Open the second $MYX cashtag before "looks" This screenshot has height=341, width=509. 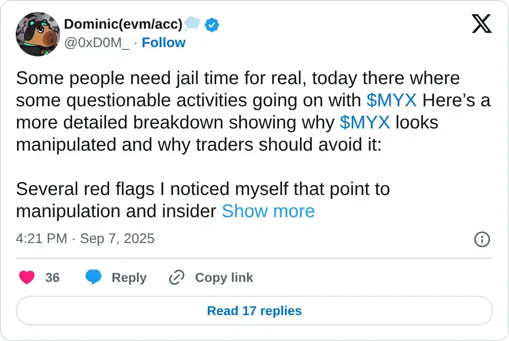pyautogui.click(x=365, y=122)
